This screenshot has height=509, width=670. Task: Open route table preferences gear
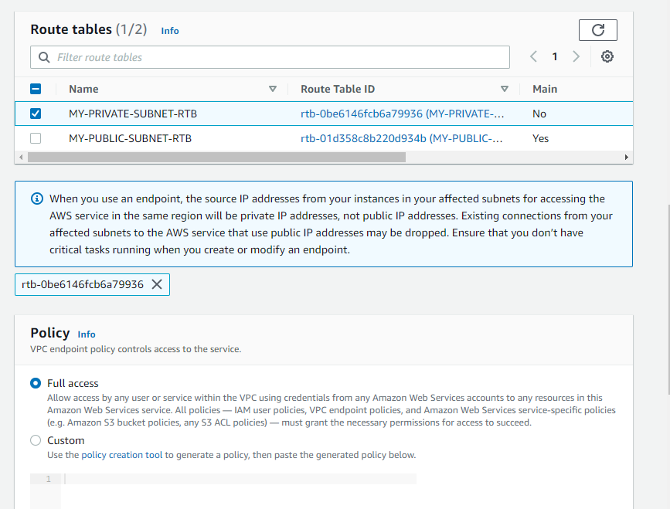pyautogui.click(x=607, y=56)
